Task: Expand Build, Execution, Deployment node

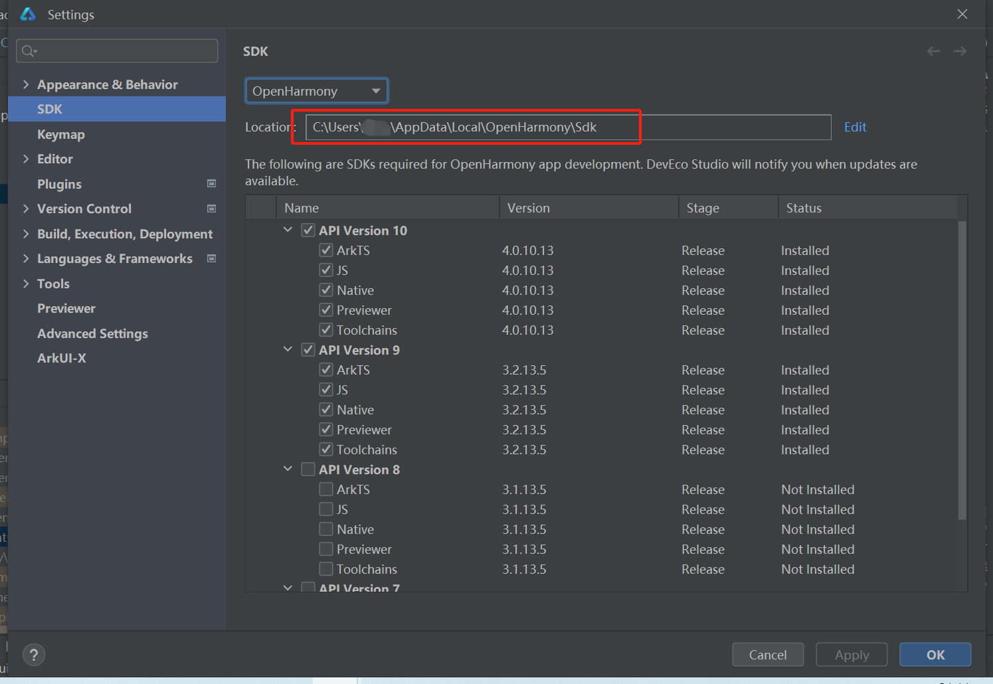Action: pos(26,234)
